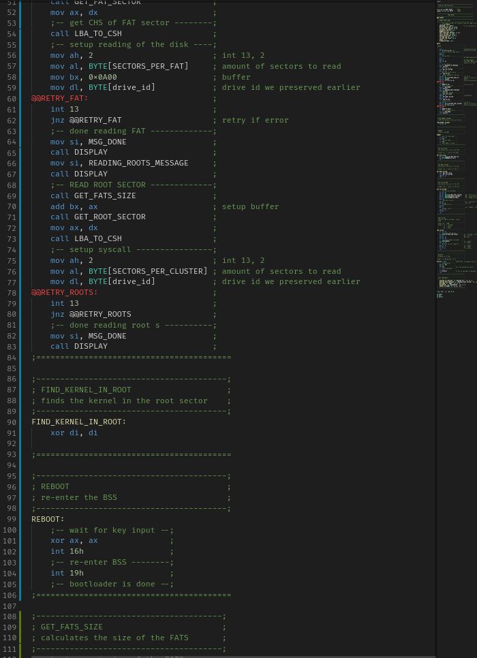This screenshot has height=658, width=477.
Task: Place cursor on FIND_KERNEL_IN_ROOT: label
Action: coord(78,422)
